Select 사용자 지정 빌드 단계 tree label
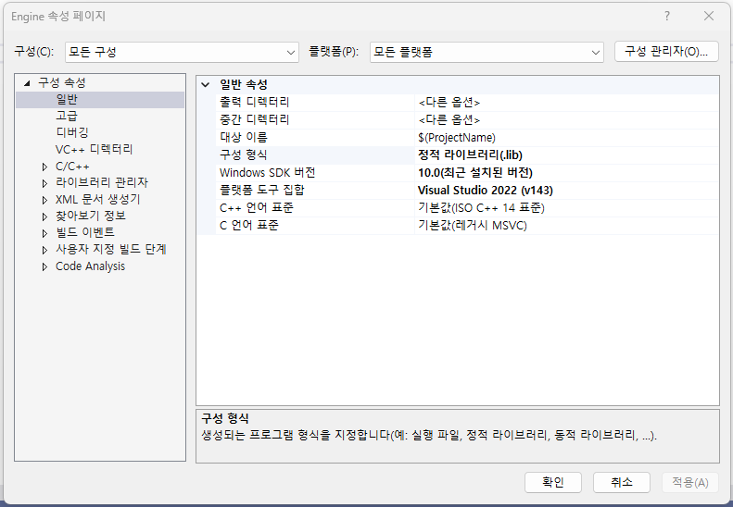 click(x=111, y=249)
